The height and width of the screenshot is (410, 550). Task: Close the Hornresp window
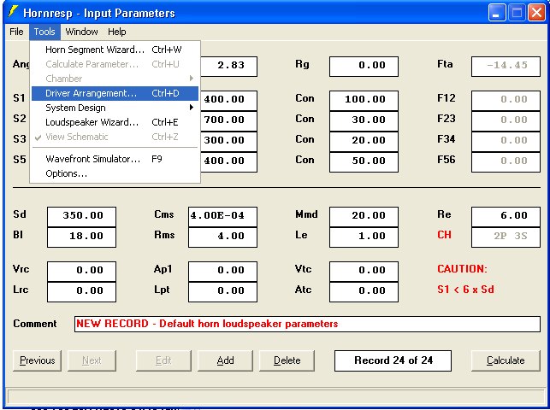click(x=536, y=13)
